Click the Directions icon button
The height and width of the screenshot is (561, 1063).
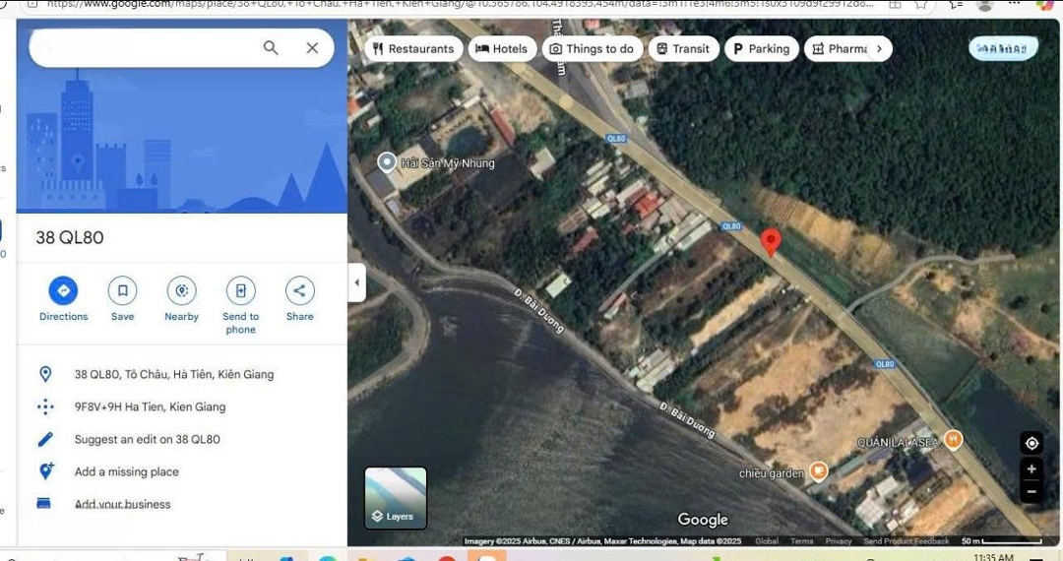[63, 290]
